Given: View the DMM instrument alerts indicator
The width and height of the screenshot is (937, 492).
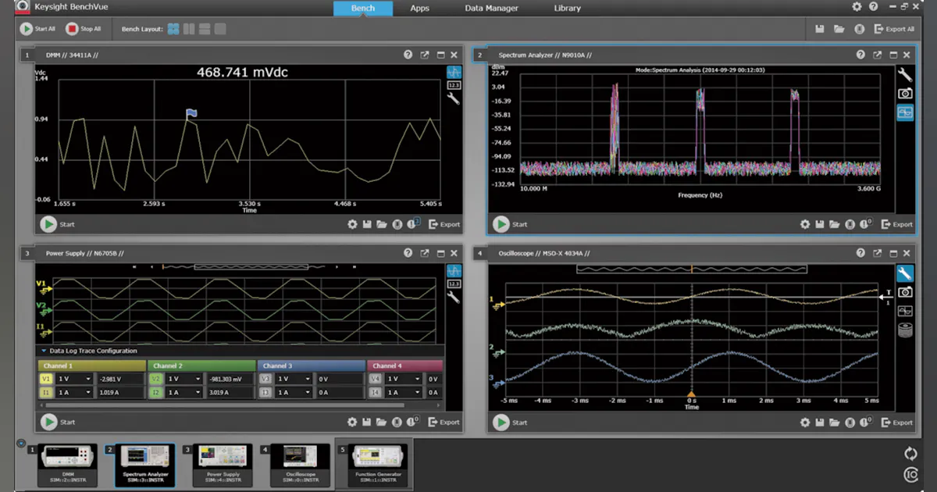Looking at the screenshot, I should 413,224.
